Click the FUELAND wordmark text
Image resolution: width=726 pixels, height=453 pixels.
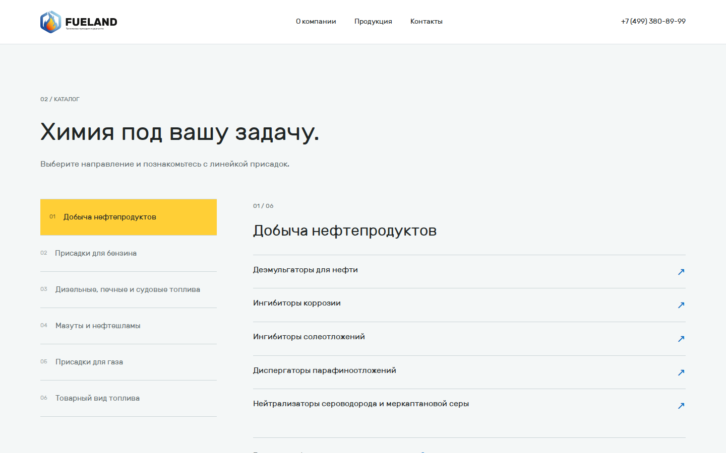click(91, 22)
